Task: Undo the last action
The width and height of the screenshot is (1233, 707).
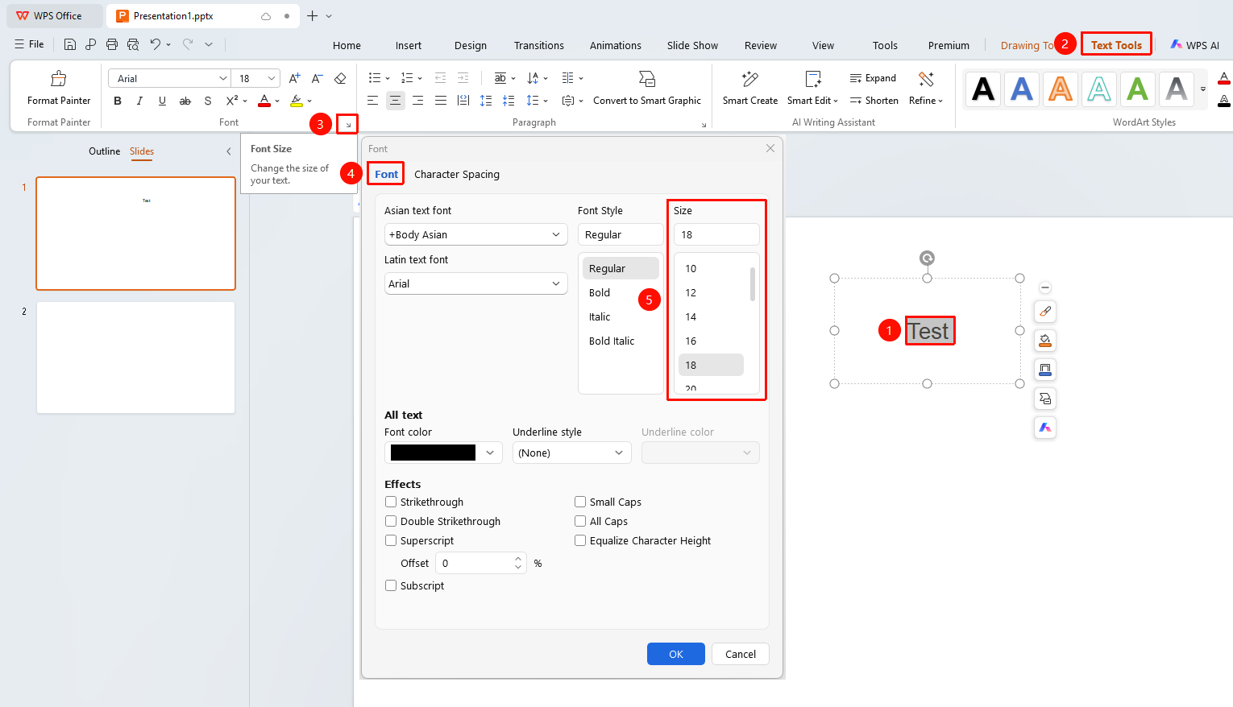Action: point(156,44)
